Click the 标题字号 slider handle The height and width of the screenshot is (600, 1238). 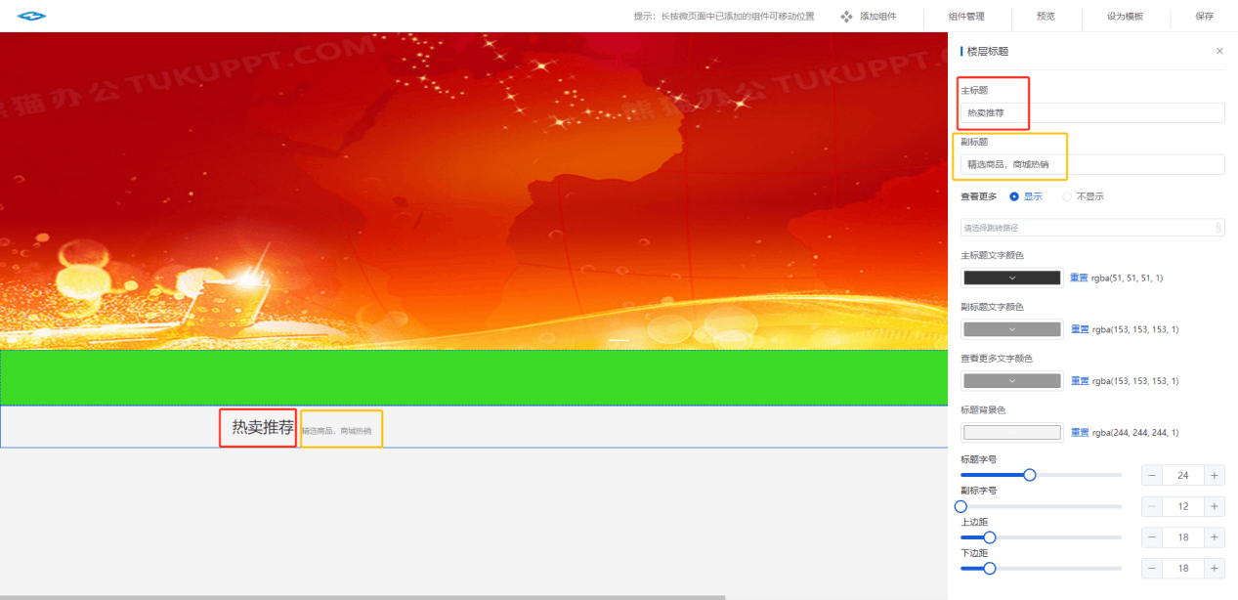(x=1029, y=475)
